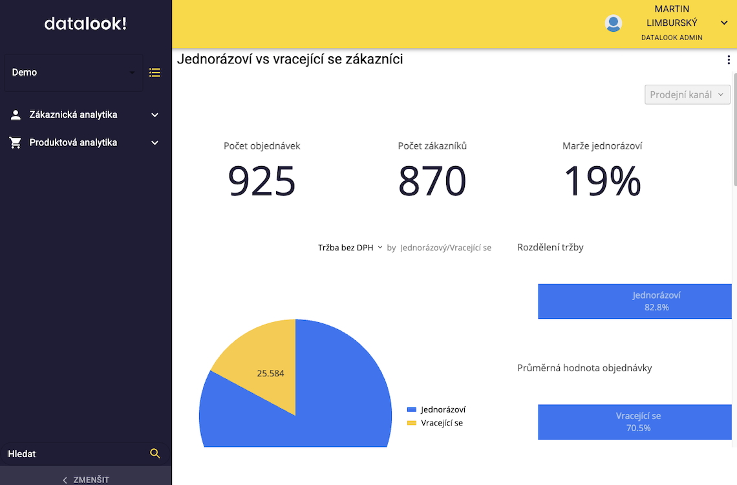The image size is (737, 485).
Task: Open the three-dot options menu
Action: 729,59
